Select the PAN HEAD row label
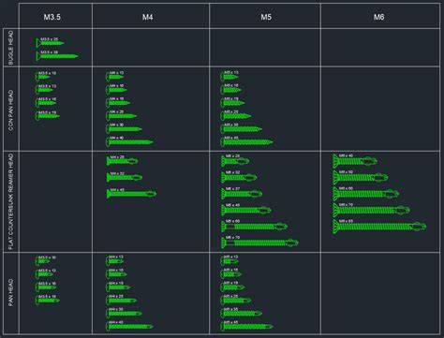This screenshot has width=444, height=338. point(11,292)
